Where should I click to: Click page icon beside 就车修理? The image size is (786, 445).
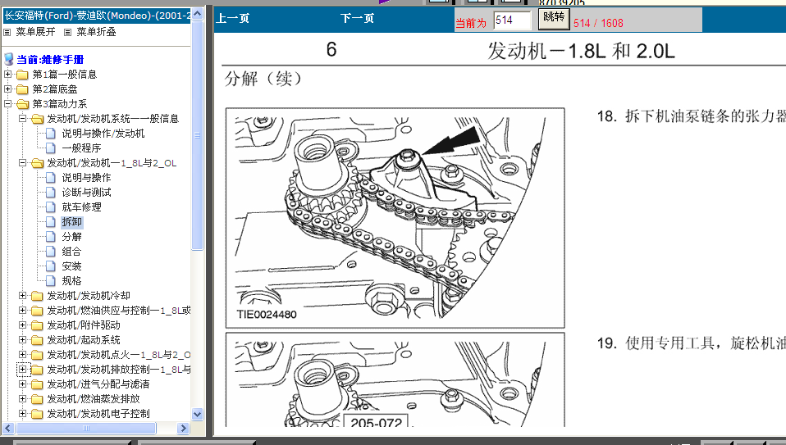click(x=51, y=207)
